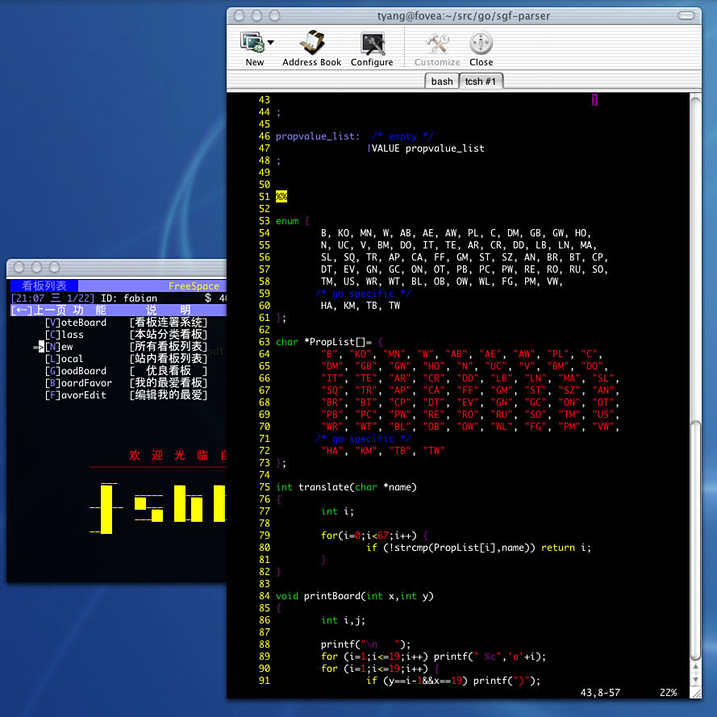Switch to the bash tab
The height and width of the screenshot is (717, 717).
pos(441,81)
